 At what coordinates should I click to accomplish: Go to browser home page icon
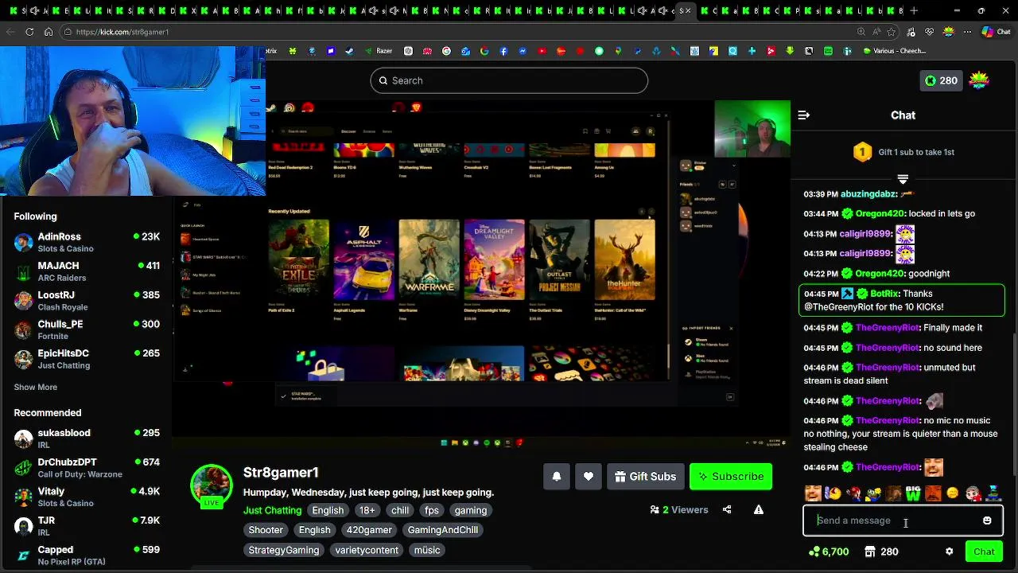tap(49, 32)
